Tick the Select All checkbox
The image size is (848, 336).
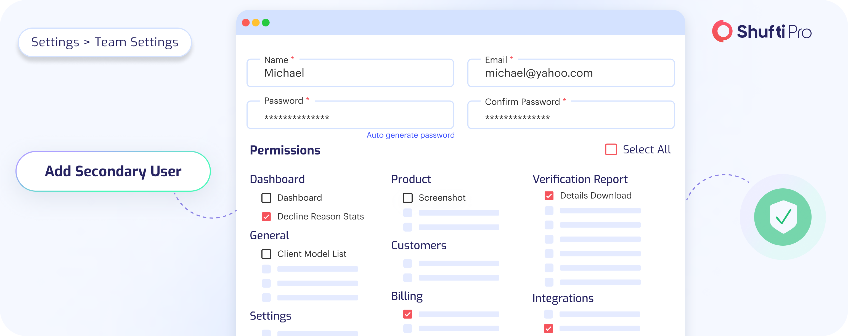point(611,150)
